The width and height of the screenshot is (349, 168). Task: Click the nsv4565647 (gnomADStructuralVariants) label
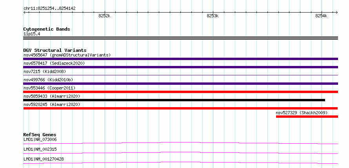(x=67, y=55)
